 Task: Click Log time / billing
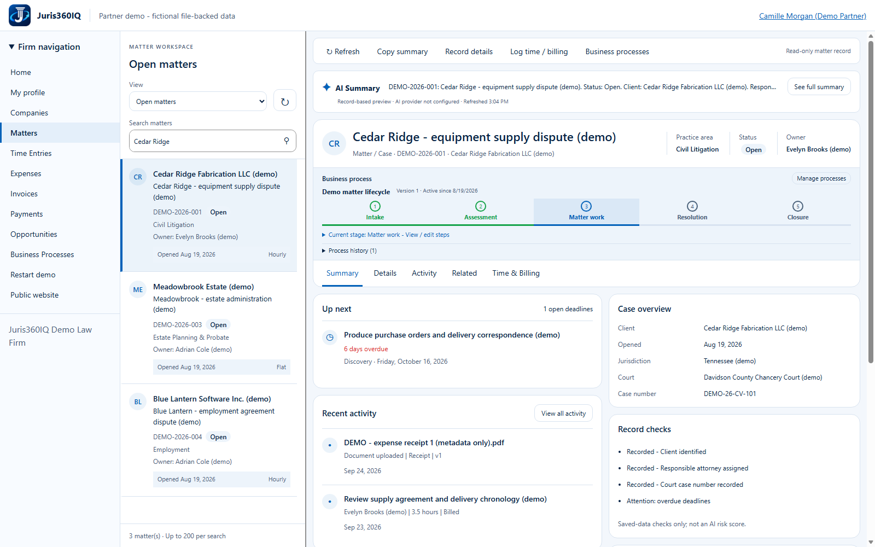click(539, 51)
